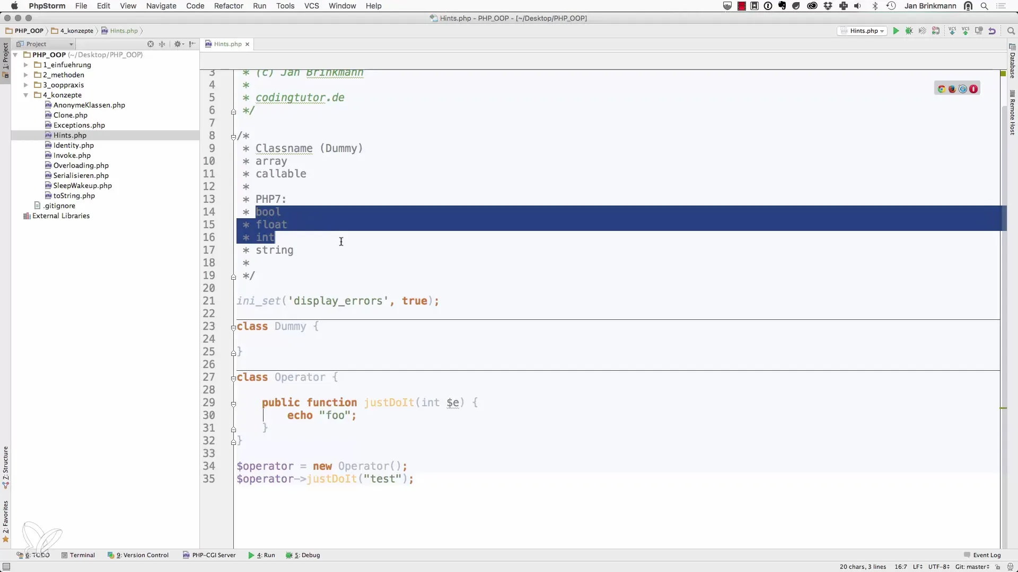Open Search Everywhere magnifier in toolbar
1018x572 pixels.
[1011, 31]
